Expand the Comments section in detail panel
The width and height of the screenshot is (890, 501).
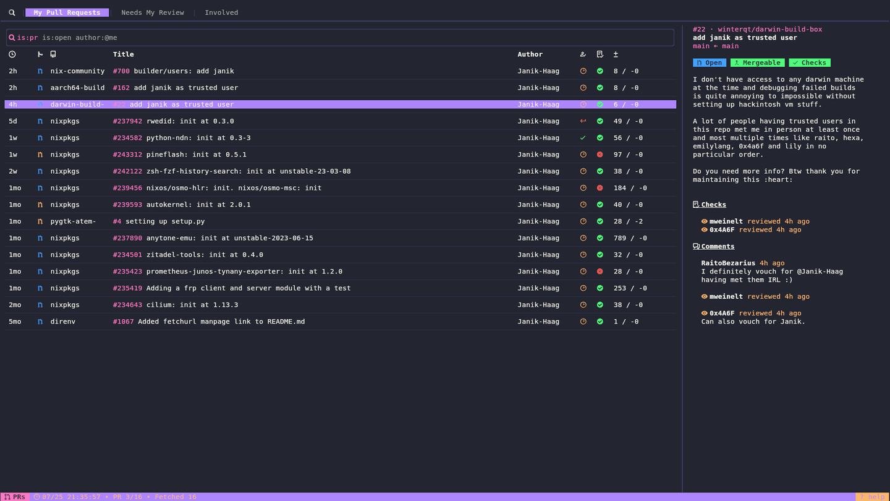(713, 246)
